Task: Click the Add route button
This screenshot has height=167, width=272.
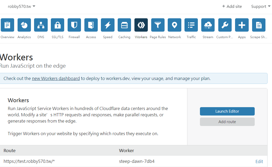Action: click(x=227, y=122)
